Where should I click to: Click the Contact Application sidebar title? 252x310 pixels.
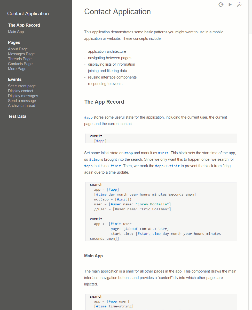tap(28, 14)
